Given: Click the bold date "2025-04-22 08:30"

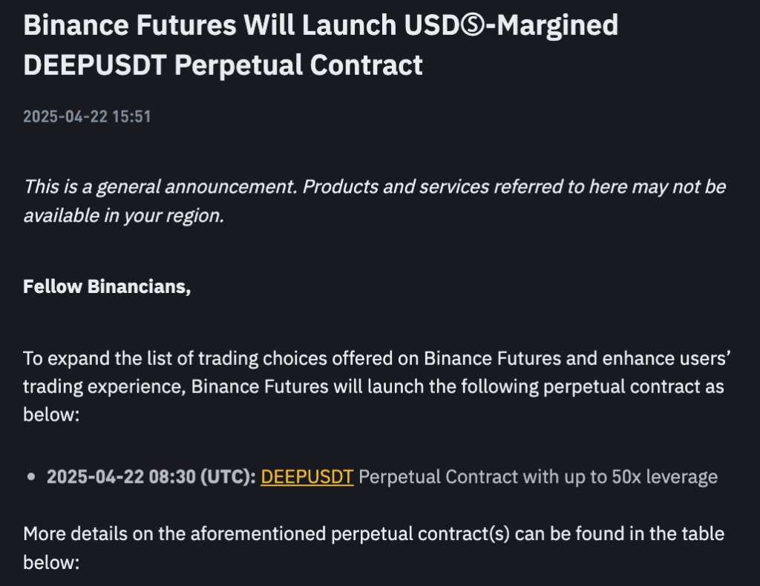Looking at the screenshot, I should [121, 477].
